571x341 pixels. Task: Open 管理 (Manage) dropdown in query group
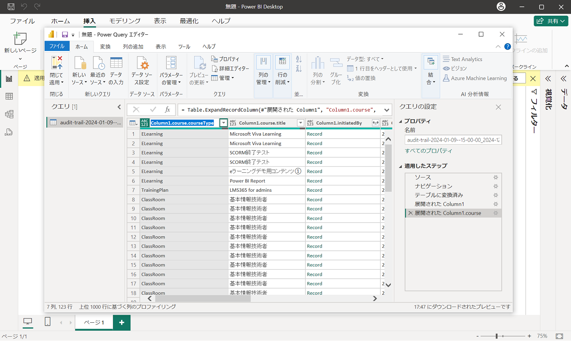pyautogui.click(x=223, y=78)
